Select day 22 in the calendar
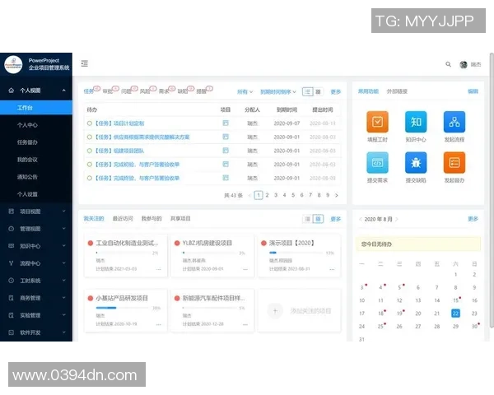This screenshot has height=395, width=494. click(455, 313)
